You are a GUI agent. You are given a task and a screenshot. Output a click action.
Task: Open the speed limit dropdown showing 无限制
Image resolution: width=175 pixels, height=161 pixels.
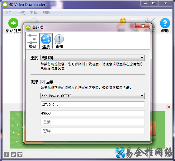pos(92,58)
